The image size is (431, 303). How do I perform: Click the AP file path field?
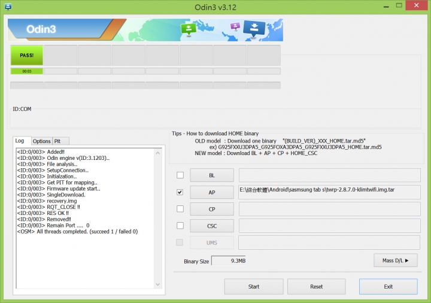coord(330,192)
